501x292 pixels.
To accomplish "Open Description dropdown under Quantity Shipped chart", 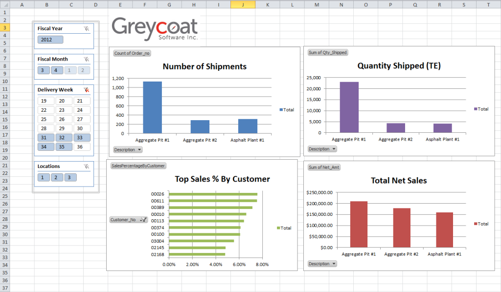I will point(322,149).
